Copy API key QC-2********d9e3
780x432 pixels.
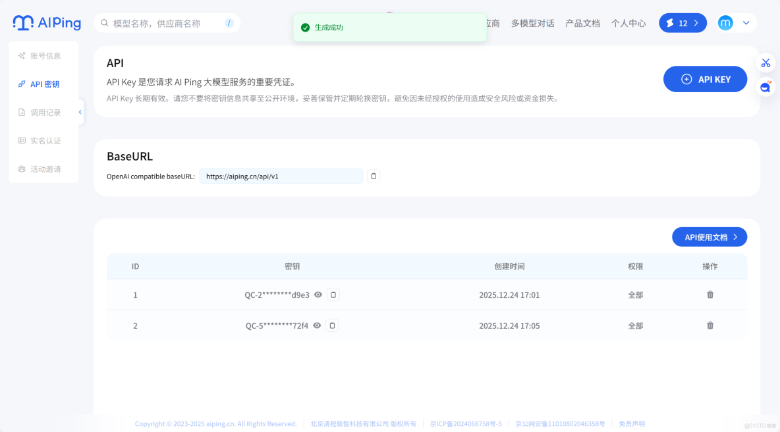333,294
